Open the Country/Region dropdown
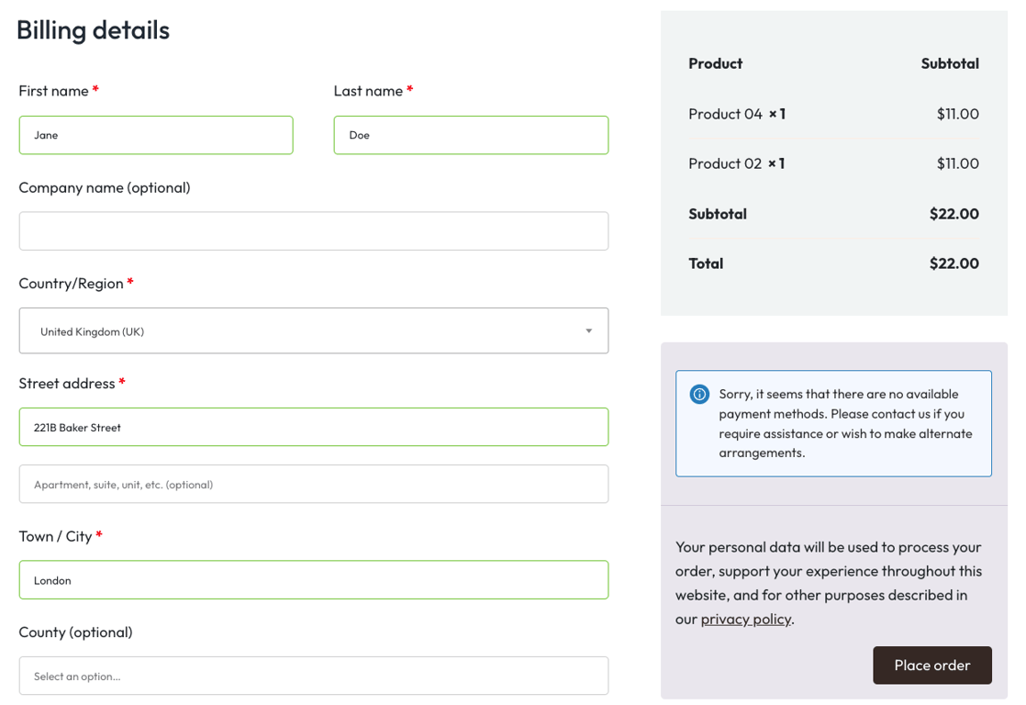The width and height of the screenshot is (1026, 705). click(x=313, y=330)
